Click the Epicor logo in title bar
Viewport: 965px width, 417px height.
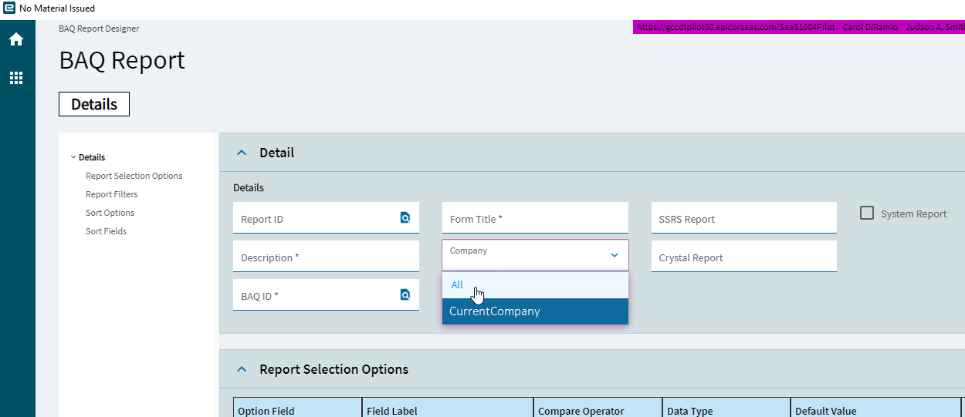(x=9, y=8)
